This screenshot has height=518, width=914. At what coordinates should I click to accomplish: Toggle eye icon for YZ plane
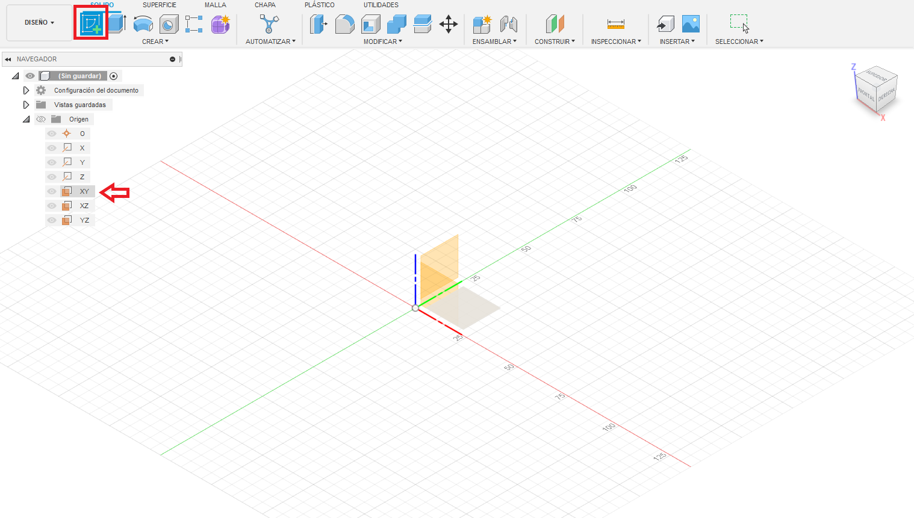[52, 220]
